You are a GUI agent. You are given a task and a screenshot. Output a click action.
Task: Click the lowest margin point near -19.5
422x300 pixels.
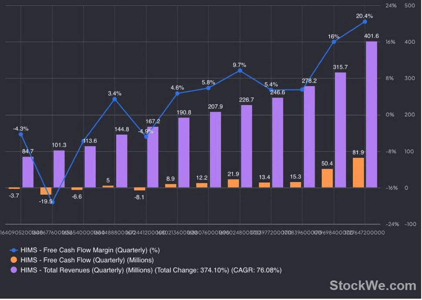pyautogui.click(x=53, y=202)
